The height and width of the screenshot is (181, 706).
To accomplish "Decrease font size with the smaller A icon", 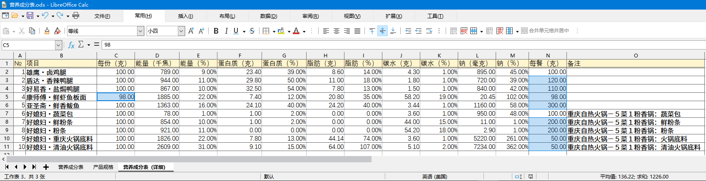I will [x=202, y=31].
